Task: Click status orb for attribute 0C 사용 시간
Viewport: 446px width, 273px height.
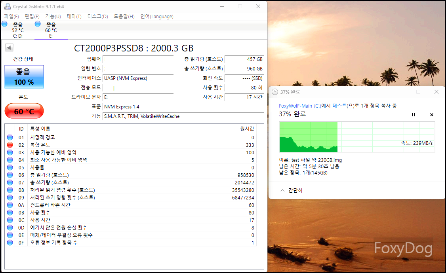Action: pos(10,220)
